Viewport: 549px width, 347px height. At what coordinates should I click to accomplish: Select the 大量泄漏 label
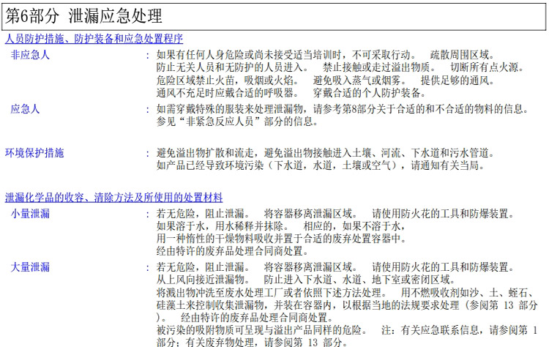tap(30, 267)
